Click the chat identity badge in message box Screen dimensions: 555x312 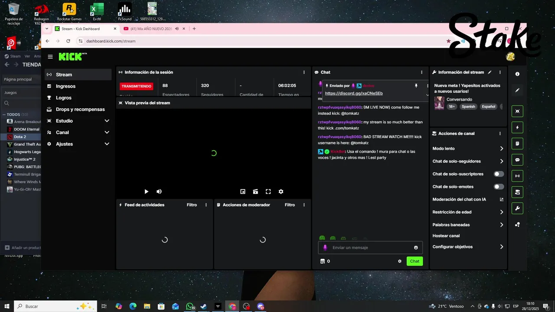(x=325, y=247)
